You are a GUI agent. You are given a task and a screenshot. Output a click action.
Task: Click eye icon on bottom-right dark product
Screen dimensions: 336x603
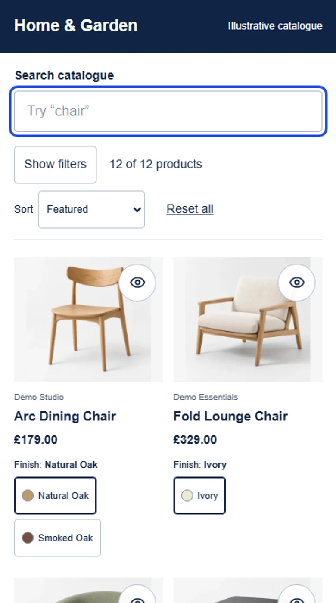point(297,597)
